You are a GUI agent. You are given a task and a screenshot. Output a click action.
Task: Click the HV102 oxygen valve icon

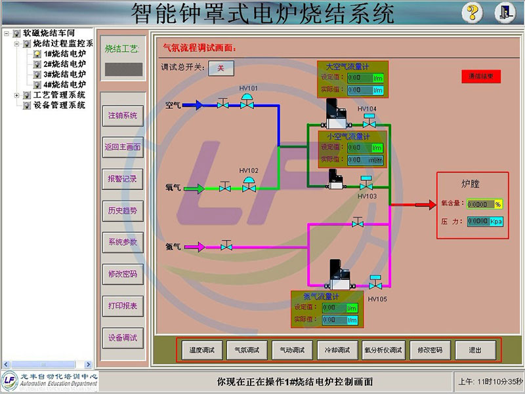(249, 186)
